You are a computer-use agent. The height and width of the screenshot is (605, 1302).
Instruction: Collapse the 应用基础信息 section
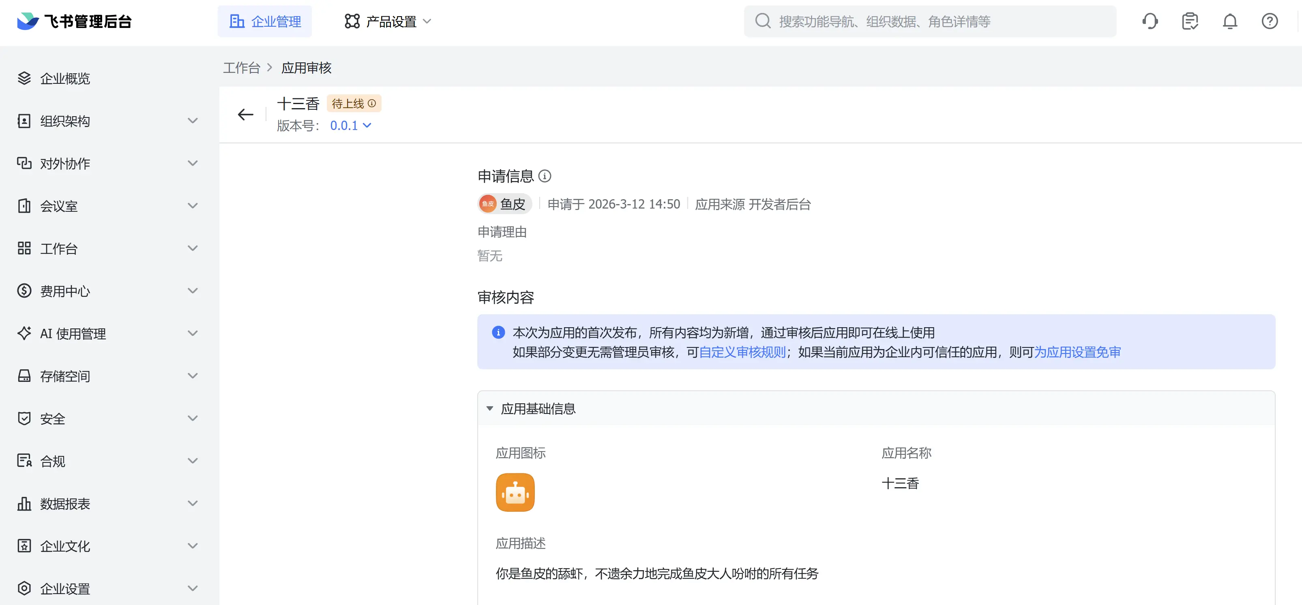(489, 408)
